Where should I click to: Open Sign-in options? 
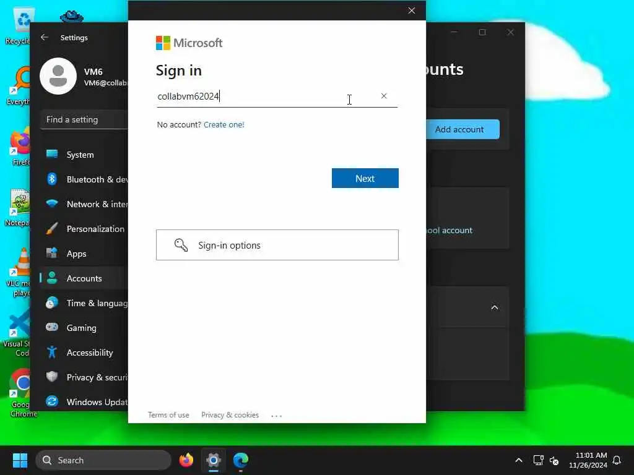point(277,245)
